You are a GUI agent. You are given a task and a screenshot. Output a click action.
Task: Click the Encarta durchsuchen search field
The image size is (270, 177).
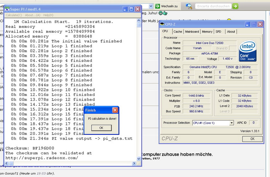coord(213,6)
